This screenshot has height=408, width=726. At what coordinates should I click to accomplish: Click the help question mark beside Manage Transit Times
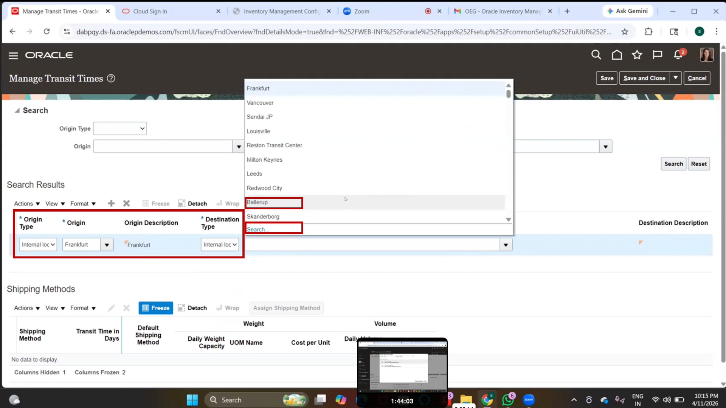click(x=111, y=78)
